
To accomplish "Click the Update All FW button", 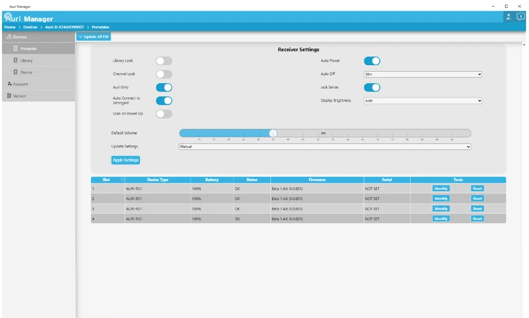I will coord(94,37).
